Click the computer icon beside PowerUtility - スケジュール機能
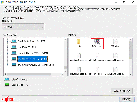 14,53
